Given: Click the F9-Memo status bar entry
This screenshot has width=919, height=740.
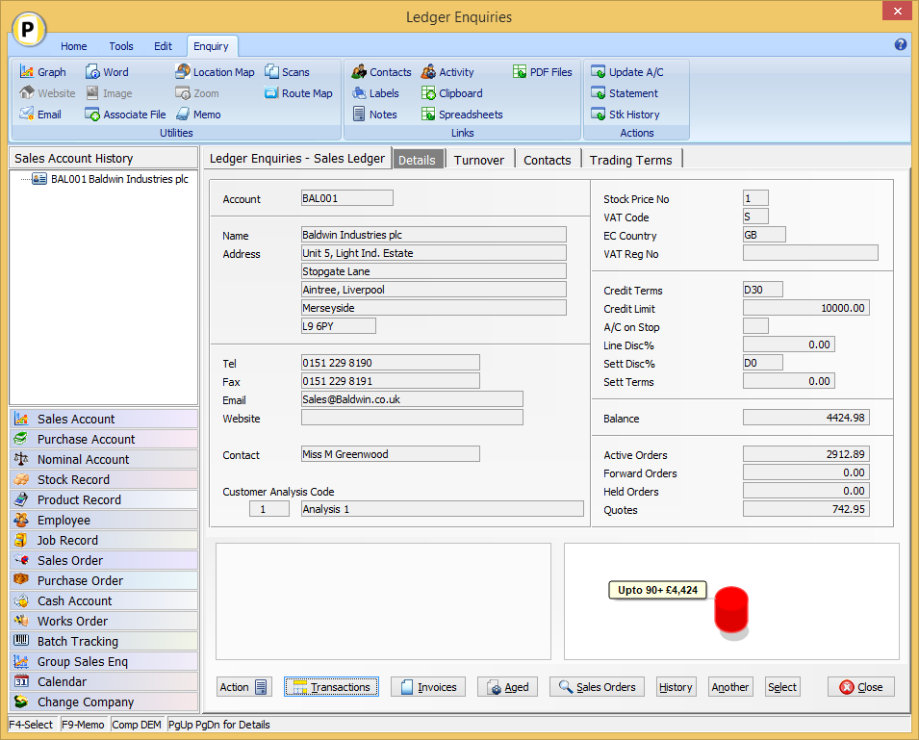Looking at the screenshot, I should pyautogui.click(x=83, y=725).
